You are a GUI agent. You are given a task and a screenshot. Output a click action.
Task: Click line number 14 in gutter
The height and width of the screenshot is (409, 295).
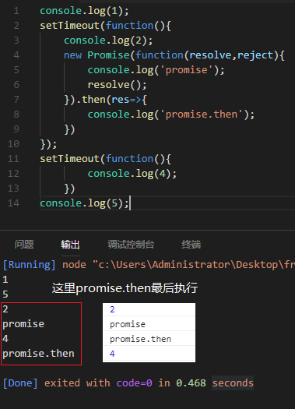(x=13, y=203)
